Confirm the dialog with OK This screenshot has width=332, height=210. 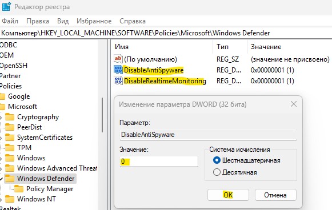(228, 195)
